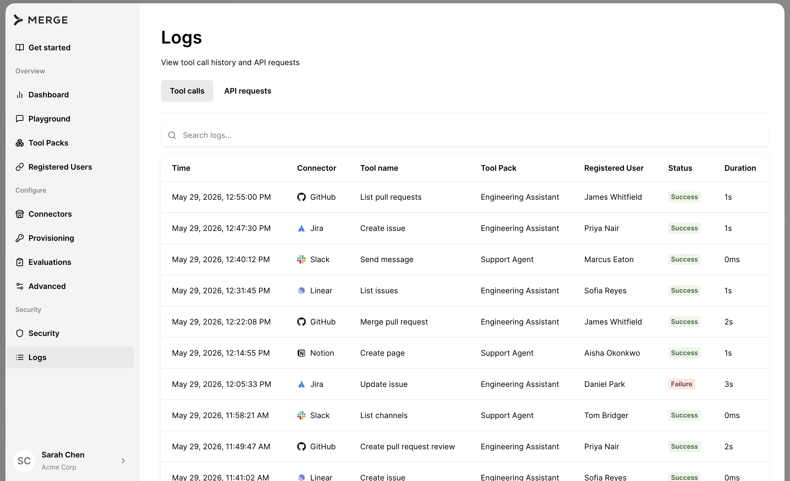790x481 pixels.
Task: Click the Create pull request review tool name
Action: coord(407,447)
